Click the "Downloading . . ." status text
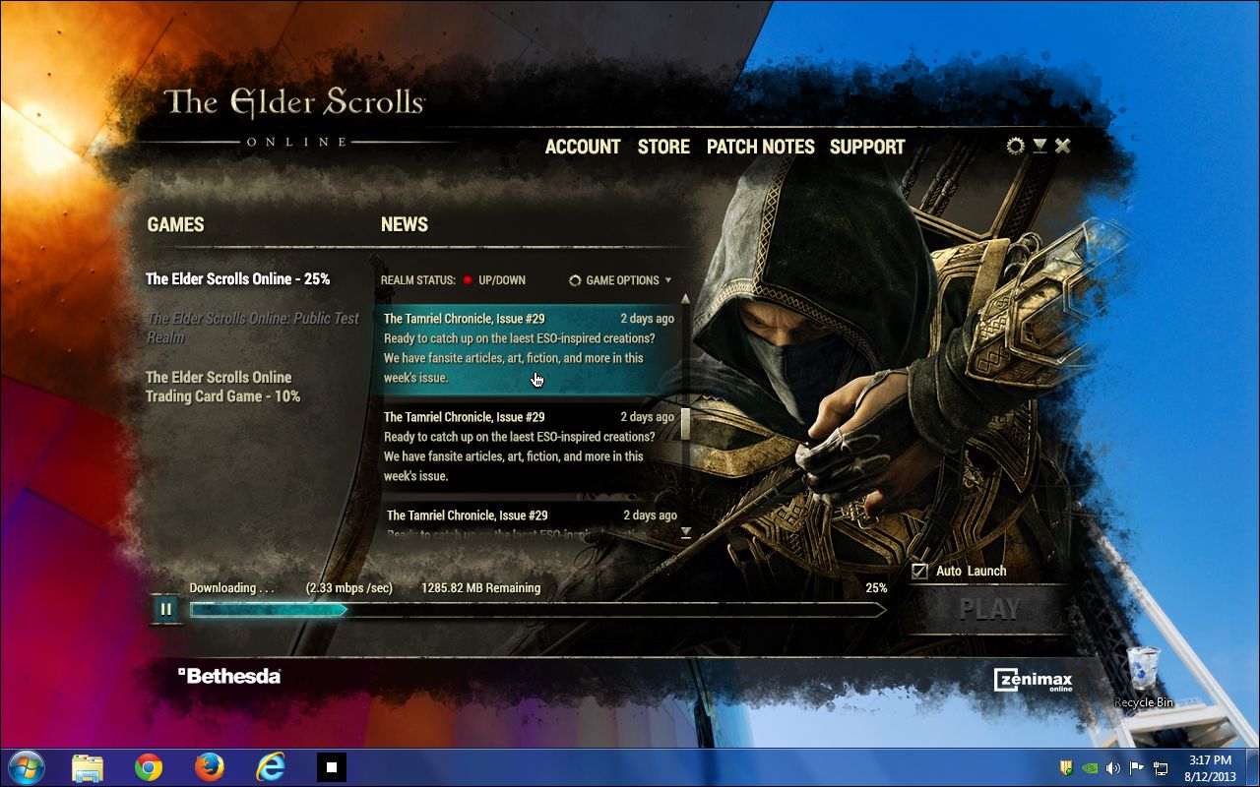 [232, 588]
